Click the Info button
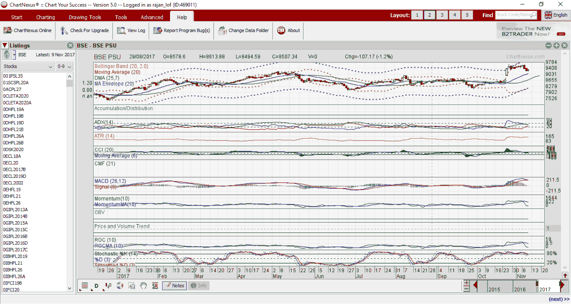The width and height of the screenshot is (571, 304). pyautogui.click(x=199, y=286)
